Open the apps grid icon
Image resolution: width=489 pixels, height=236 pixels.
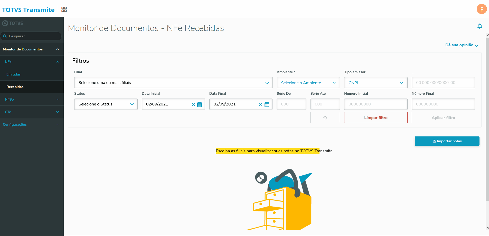tap(64, 9)
